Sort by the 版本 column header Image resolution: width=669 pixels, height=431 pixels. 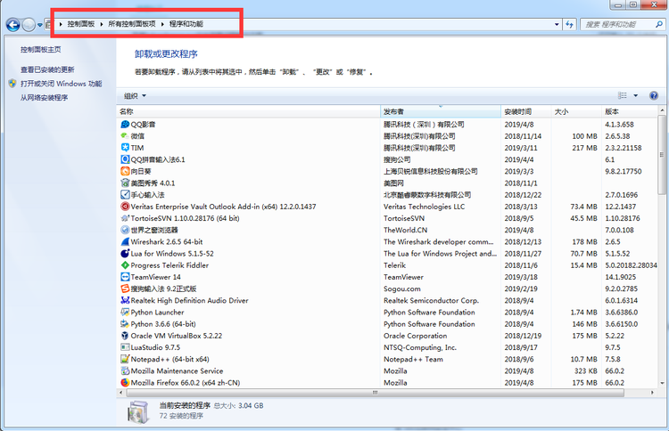[630, 111]
